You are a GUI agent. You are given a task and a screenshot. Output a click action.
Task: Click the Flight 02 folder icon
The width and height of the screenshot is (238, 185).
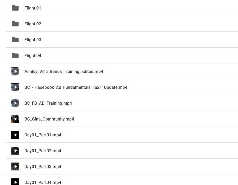pyautogui.click(x=15, y=24)
